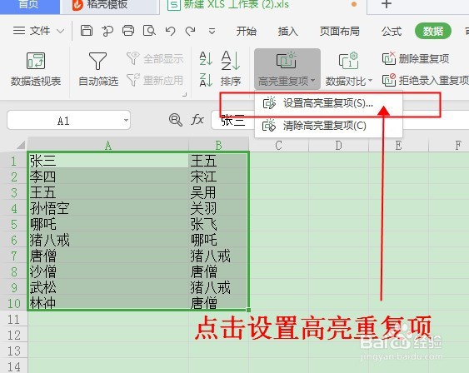Click the Name Box showing A1
Screen dimensions: 469x373
63,121
